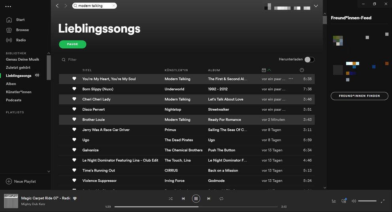Open artist Irving Force
Viewport: 392px width, 212px height.
[175, 181]
